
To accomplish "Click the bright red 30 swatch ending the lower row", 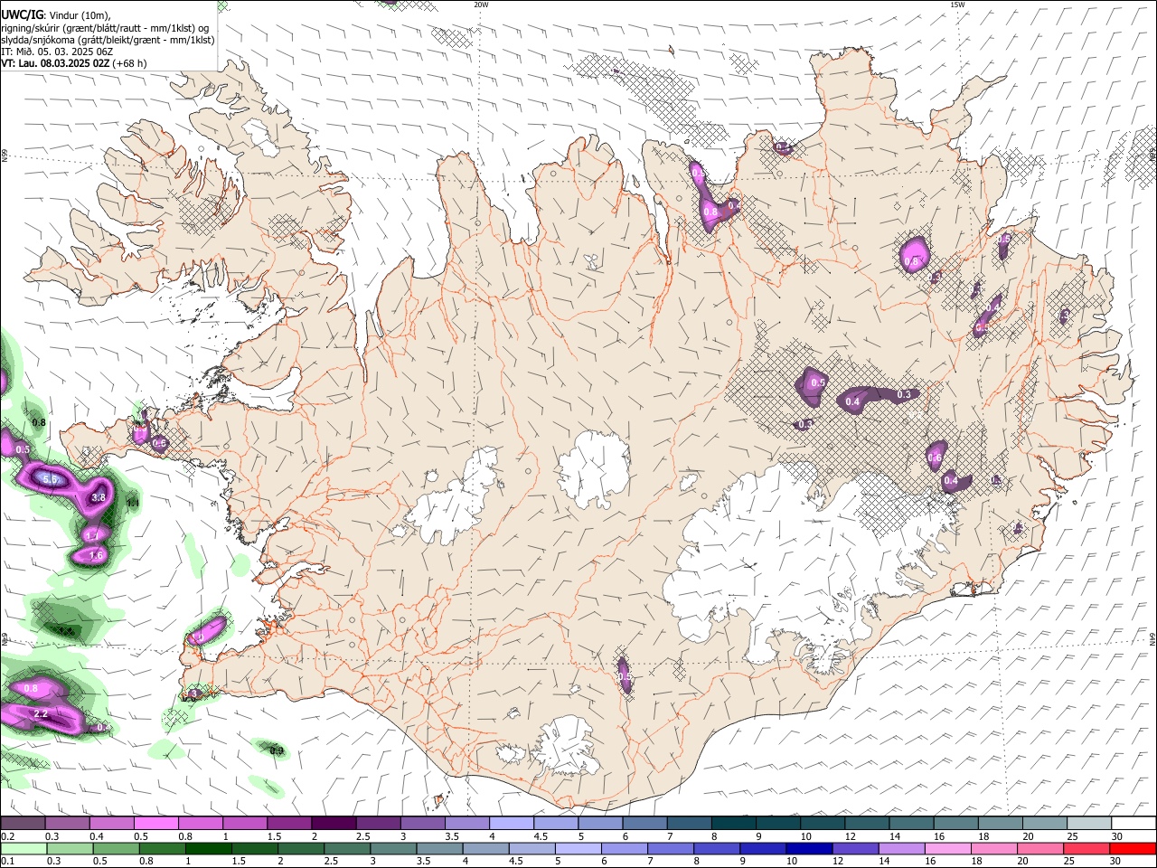I will click(1133, 849).
